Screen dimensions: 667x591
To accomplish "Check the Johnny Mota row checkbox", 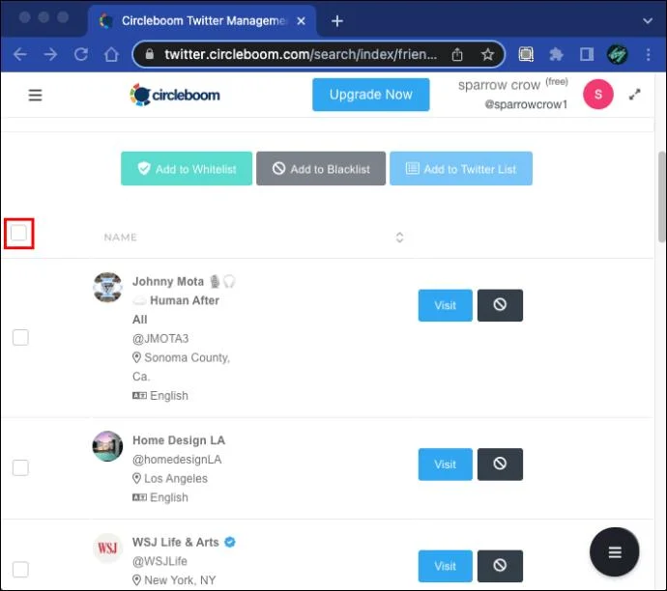I will coord(20,337).
